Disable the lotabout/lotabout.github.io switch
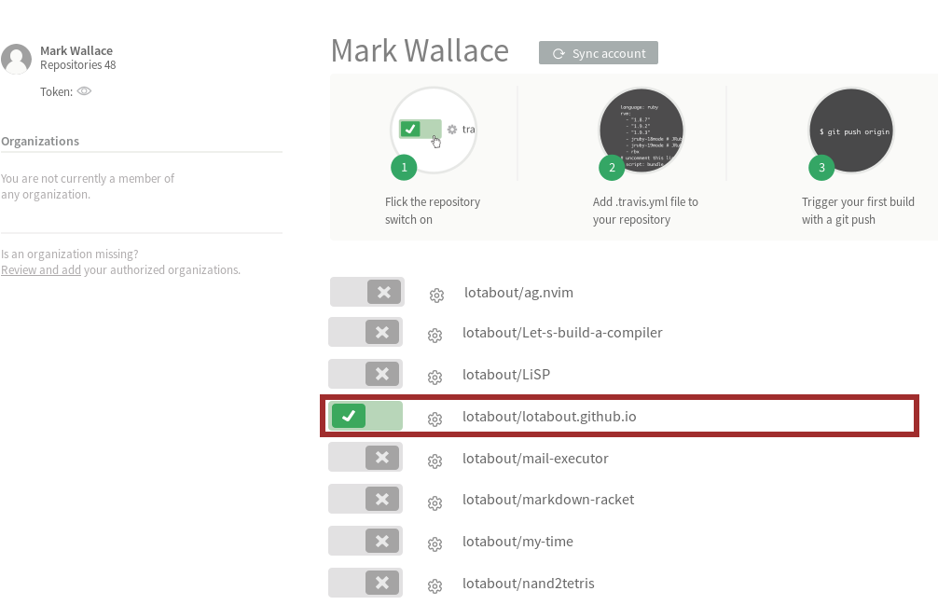The width and height of the screenshot is (938, 605). (366, 416)
